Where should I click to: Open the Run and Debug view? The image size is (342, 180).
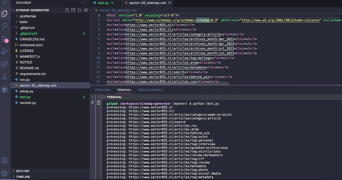pos(4,52)
